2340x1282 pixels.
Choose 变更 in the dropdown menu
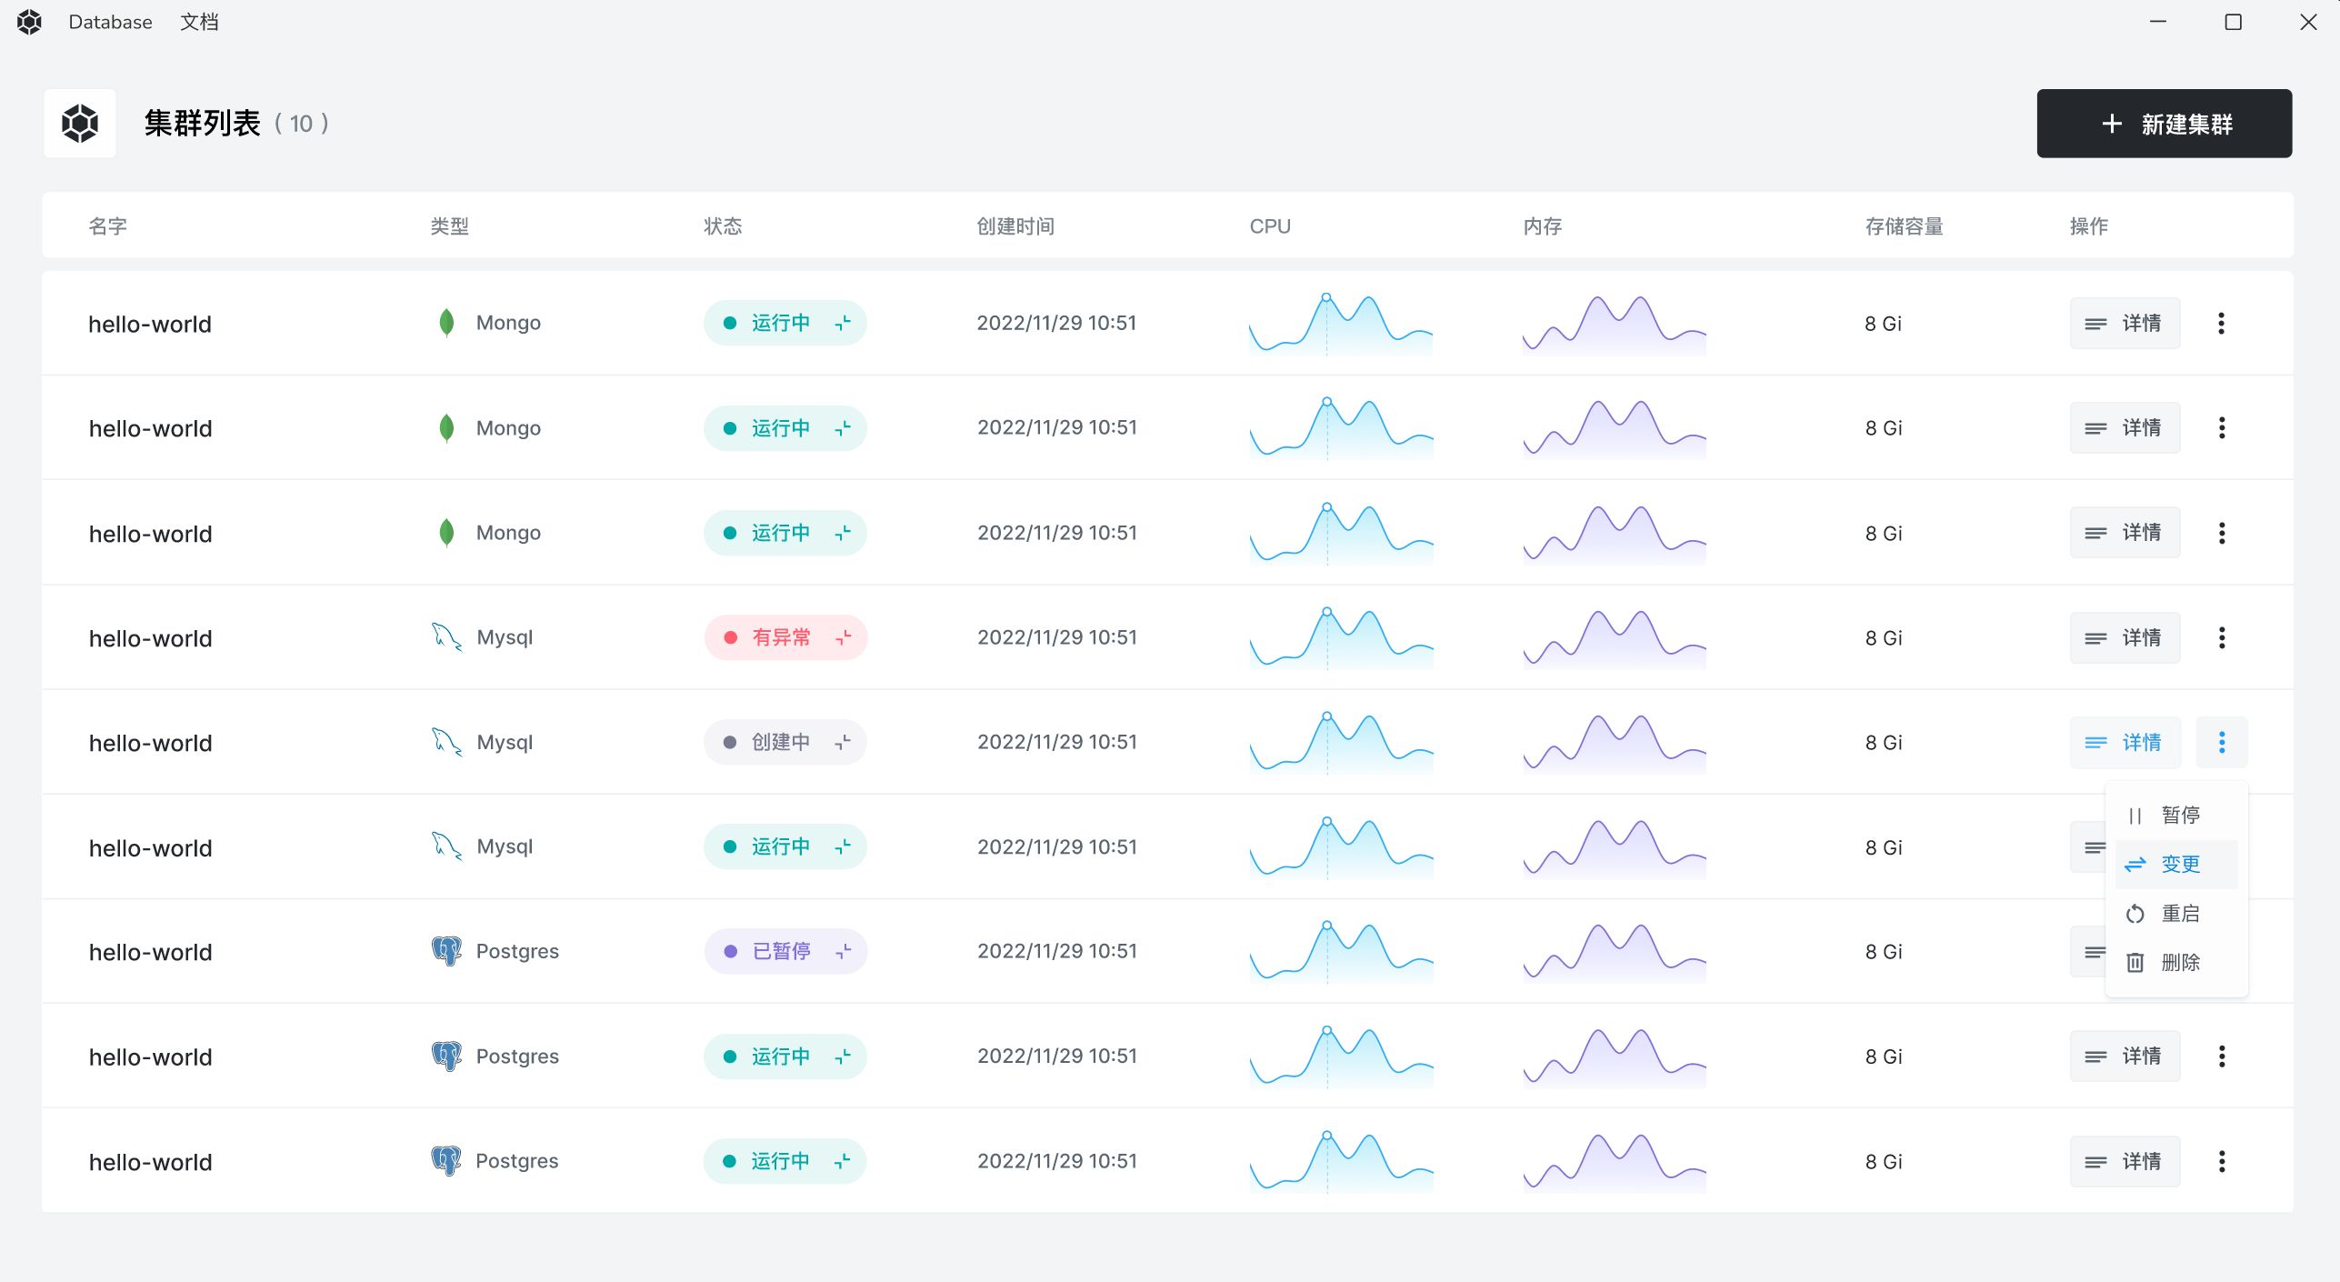[2176, 864]
